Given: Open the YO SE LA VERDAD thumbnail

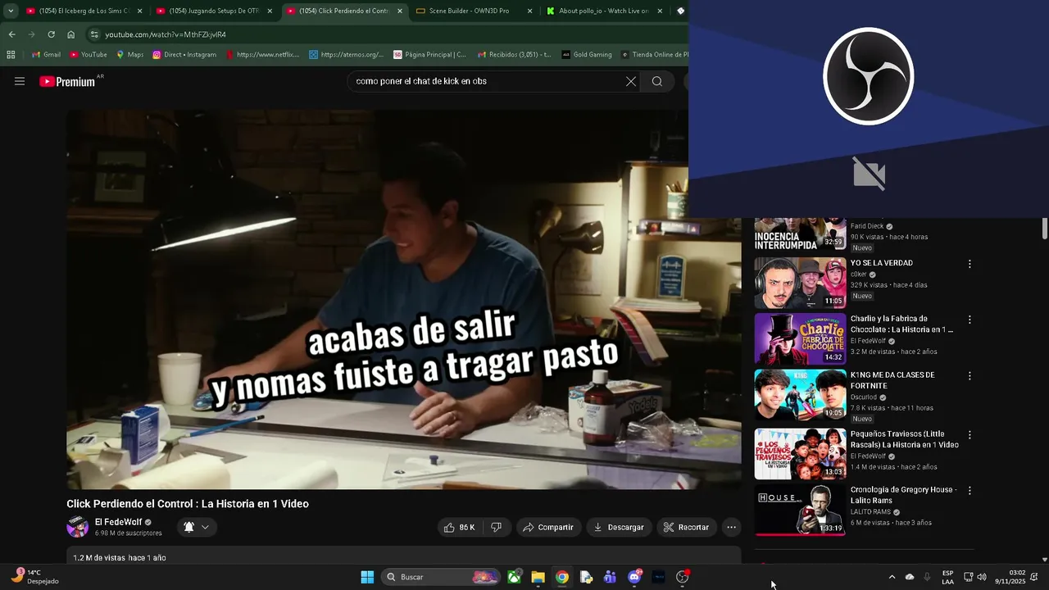Looking at the screenshot, I should (x=800, y=283).
